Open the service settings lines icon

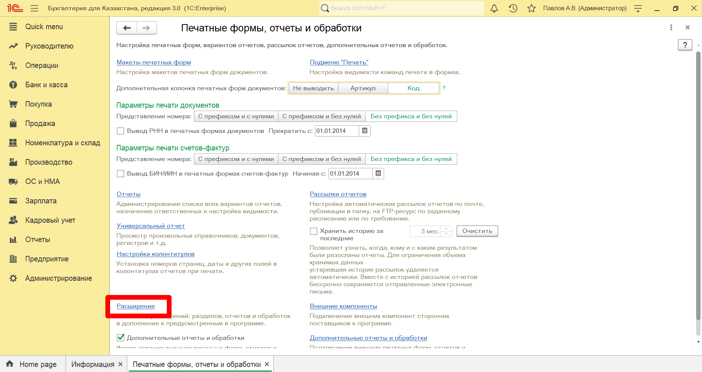pos(638,8)
